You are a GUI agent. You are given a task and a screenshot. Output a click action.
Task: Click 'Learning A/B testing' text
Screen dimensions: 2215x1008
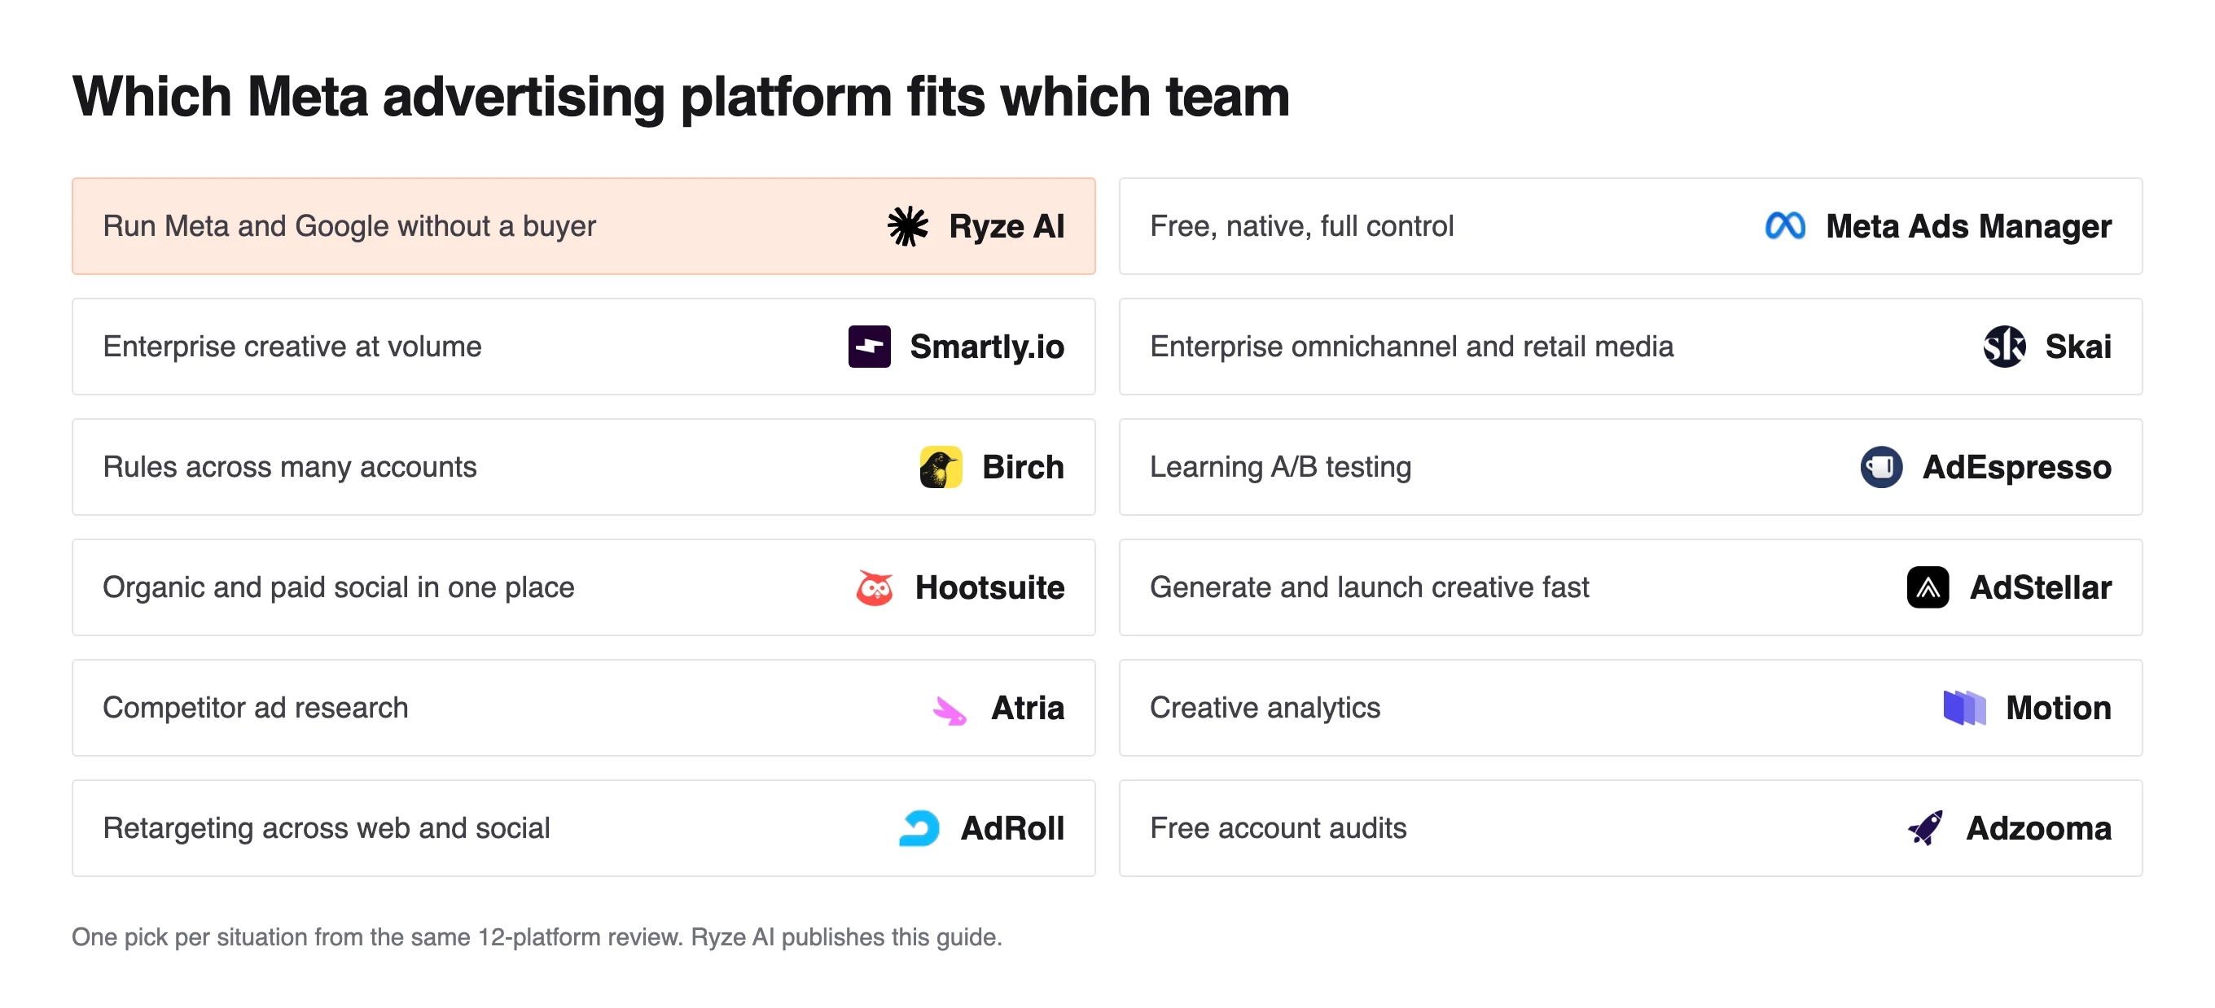1279,467
